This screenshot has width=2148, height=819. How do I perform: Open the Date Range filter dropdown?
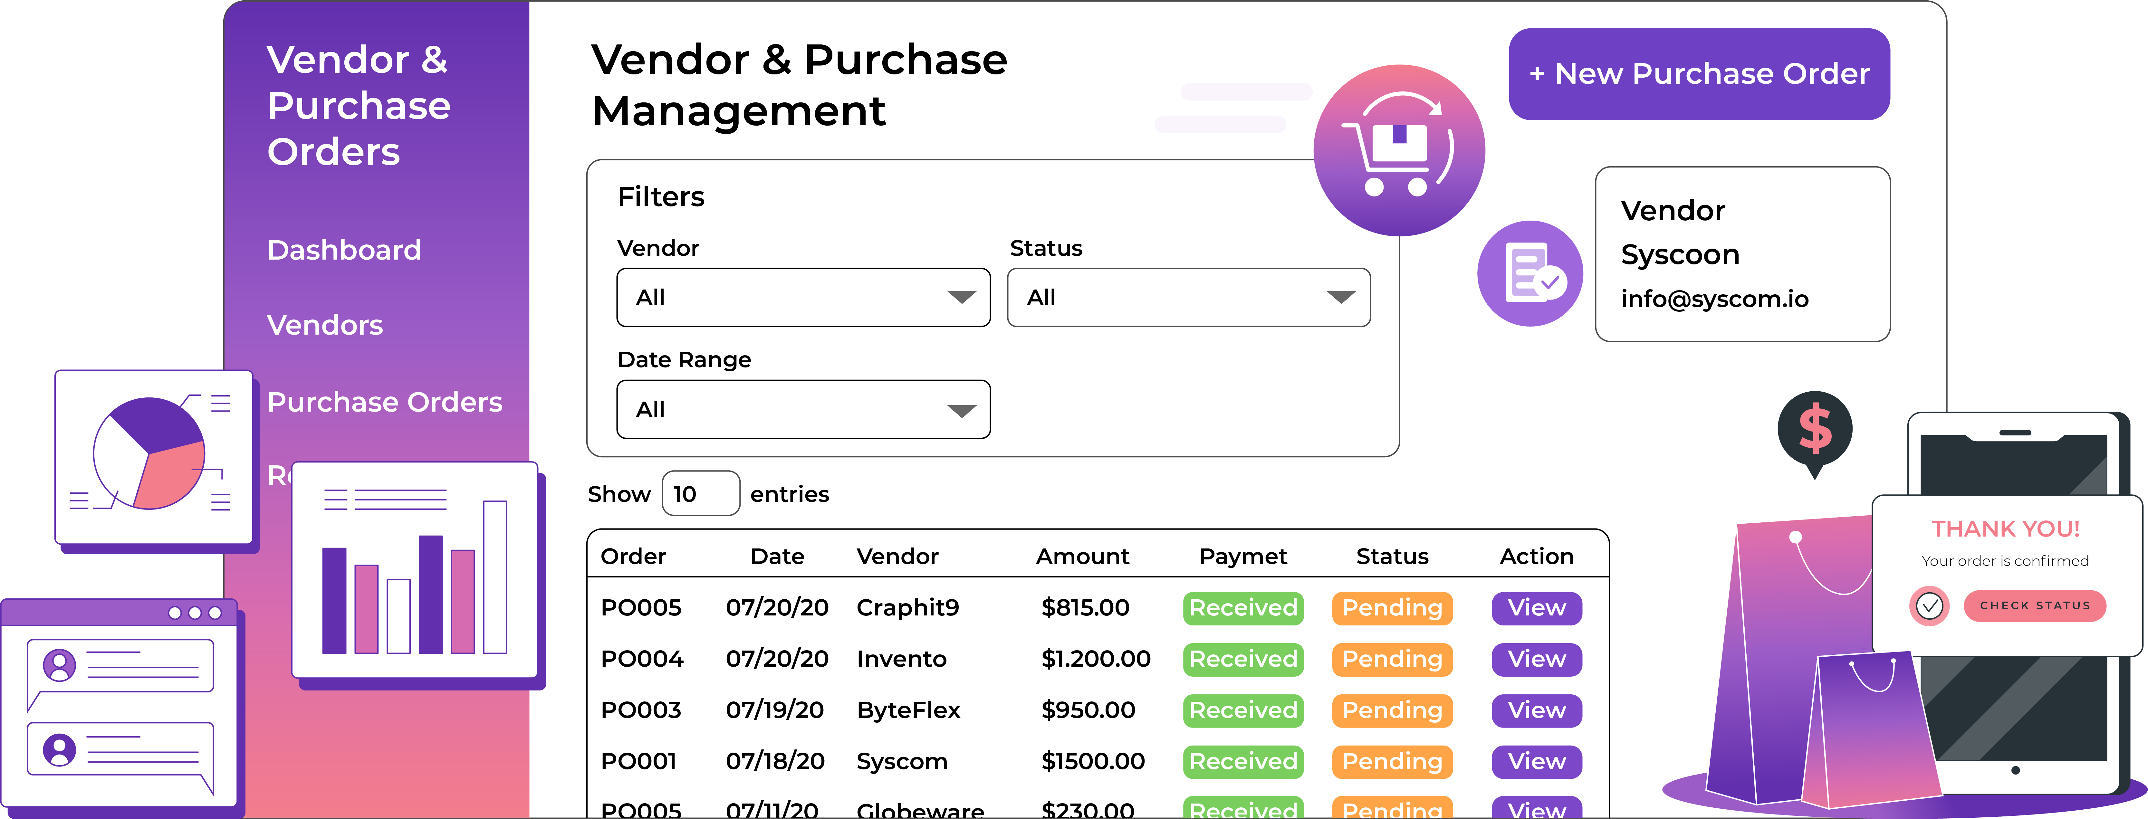coord(803,410)
